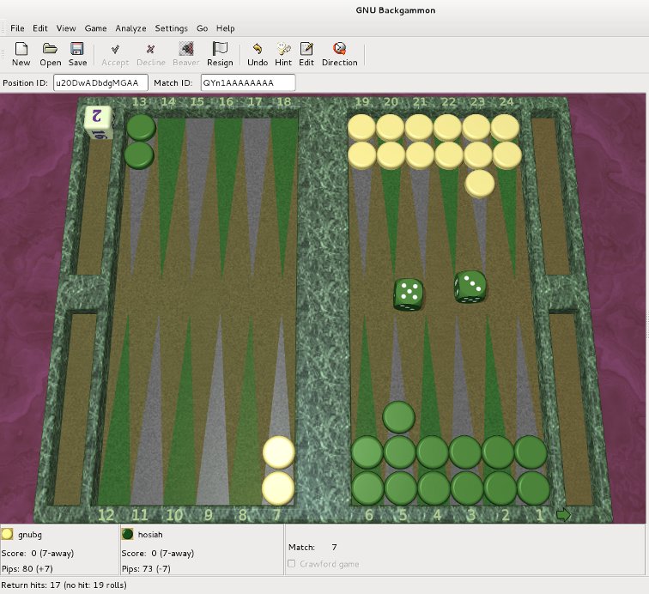Click the Beaver toolbar icon
The width and height of the screenshot is (649, 594).
[x=185, y=54]
